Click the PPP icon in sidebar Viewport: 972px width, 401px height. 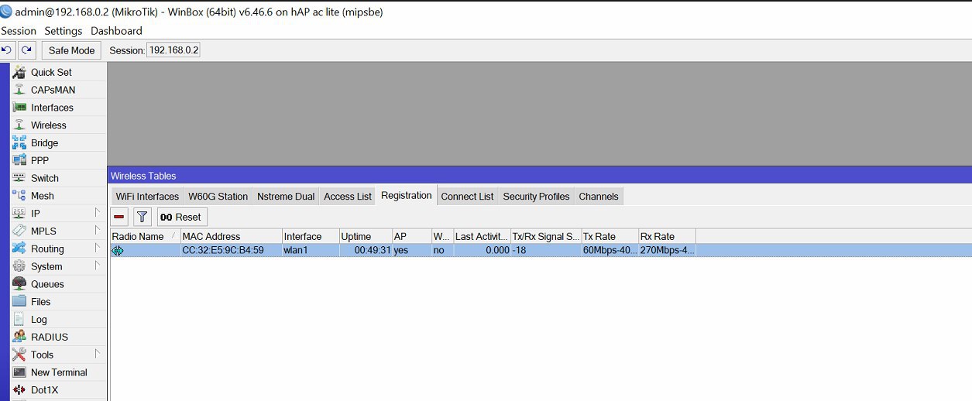point(19,160)
